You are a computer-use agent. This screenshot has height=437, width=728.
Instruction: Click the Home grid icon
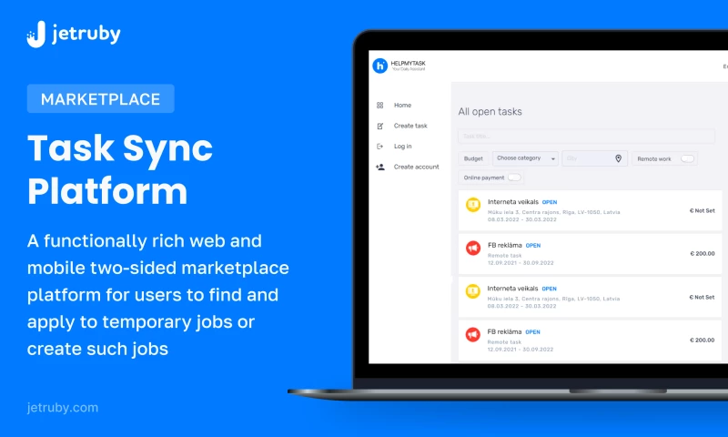pos(379,106)
